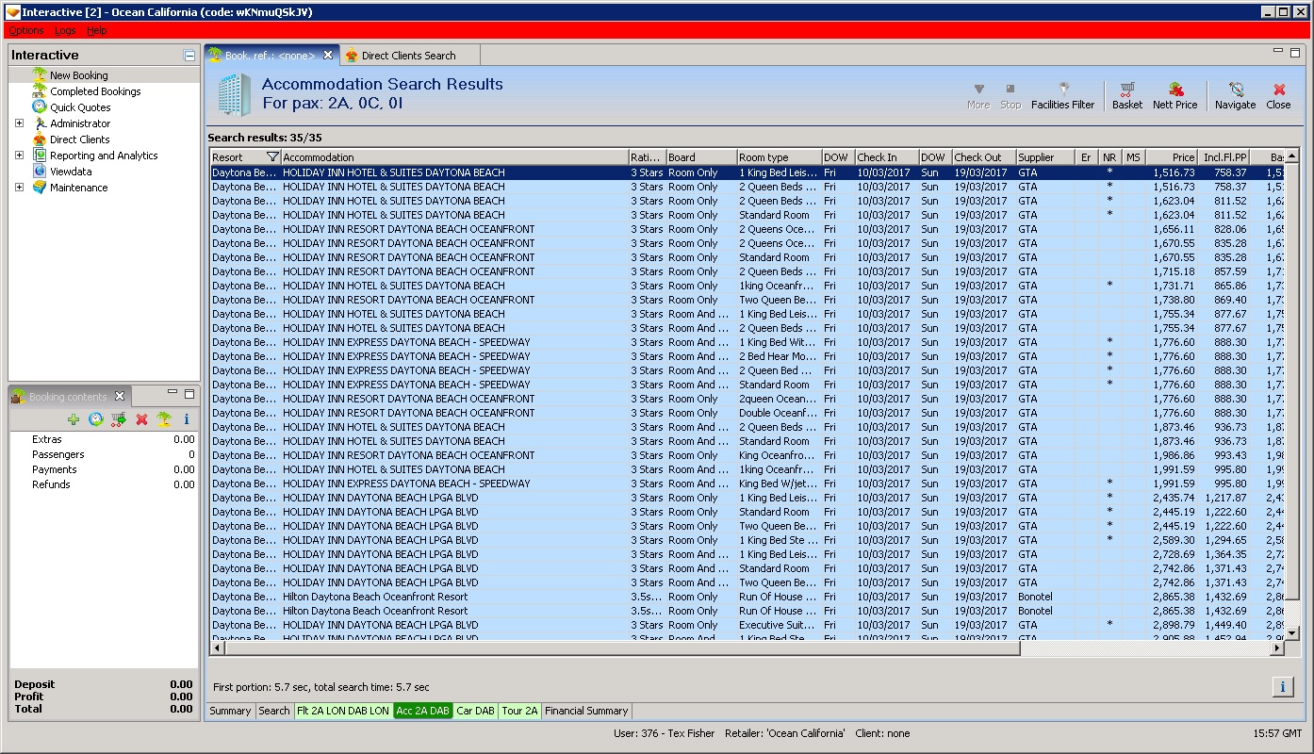Switch to the Summary tab
This screenshot has width=1314, height=754.
click(230, 711)
